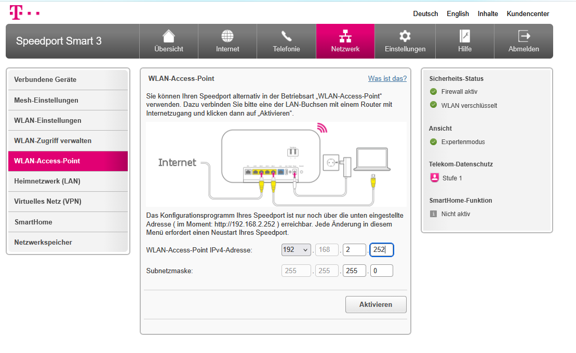Open Verbundene Geräte in sidebar
Screen dimensions: 576x353
tap(68, 79)
